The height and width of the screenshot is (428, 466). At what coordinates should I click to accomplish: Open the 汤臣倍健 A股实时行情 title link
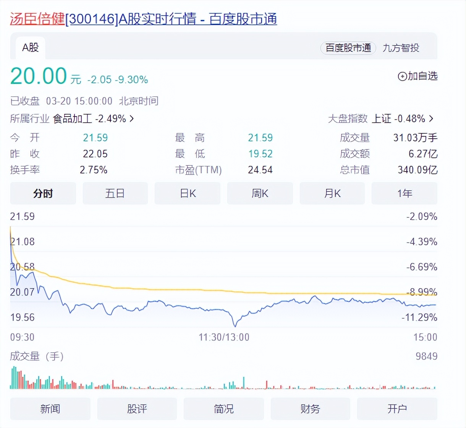coord(144,19)
